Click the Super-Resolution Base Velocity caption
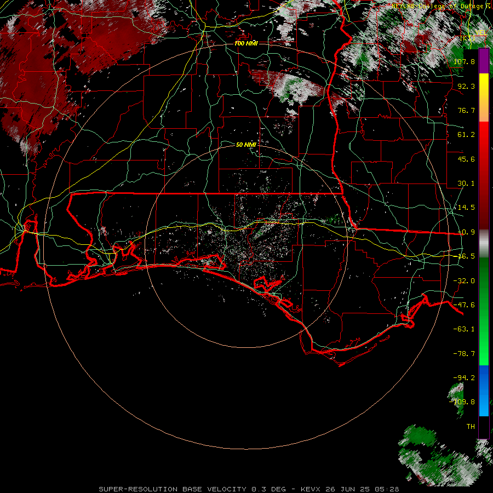Screen dimensions: 493x493 249,489
